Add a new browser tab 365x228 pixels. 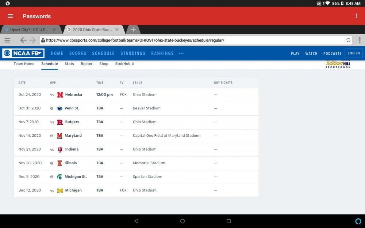pos(133,30)
